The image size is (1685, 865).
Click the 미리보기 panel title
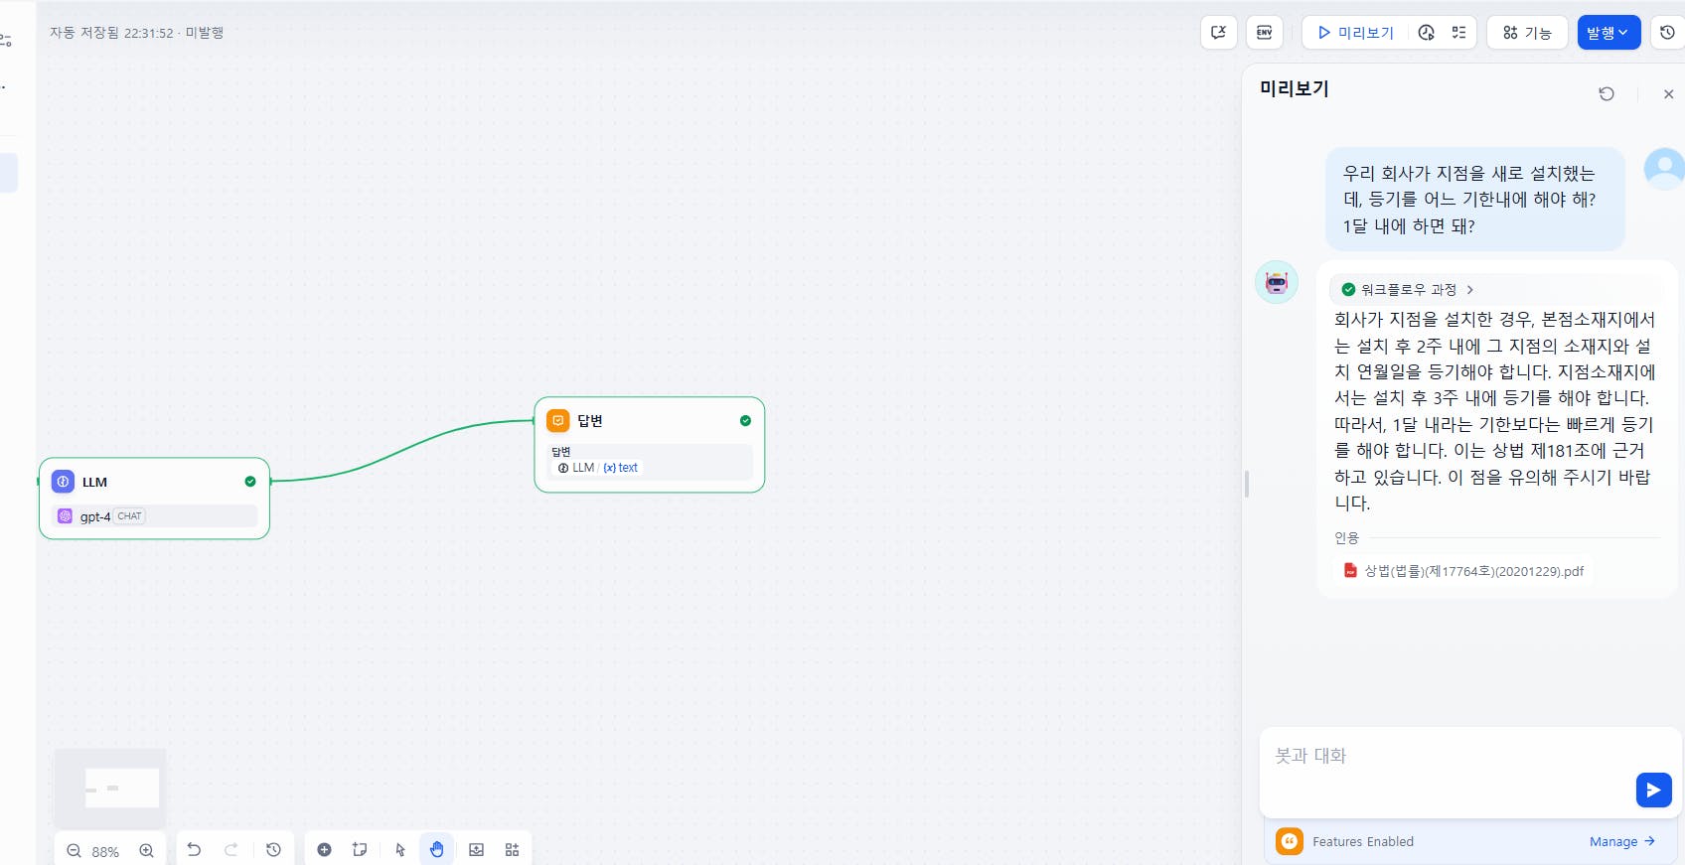[x=1295, y=89]
